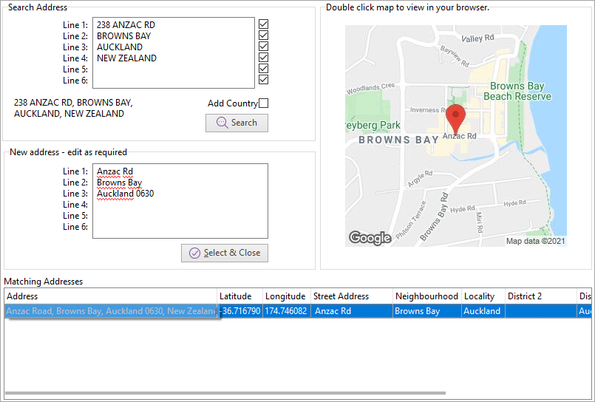Uncheck the Line 1 search checkbox
This screenshot has width=595, height=402.
[x=263, y=24]
